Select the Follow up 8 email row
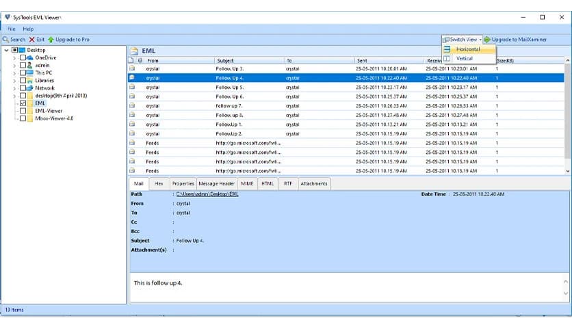 pyautogui.click(x=346, y=115)
